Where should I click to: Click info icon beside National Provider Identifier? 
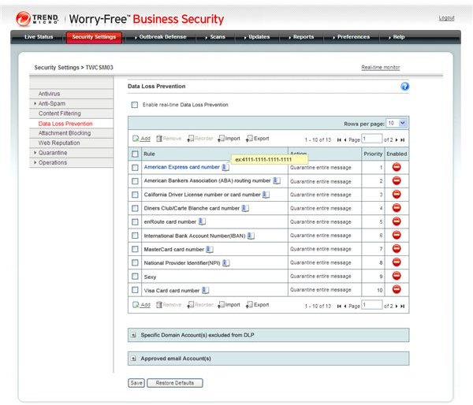click(x=226, y=263)
